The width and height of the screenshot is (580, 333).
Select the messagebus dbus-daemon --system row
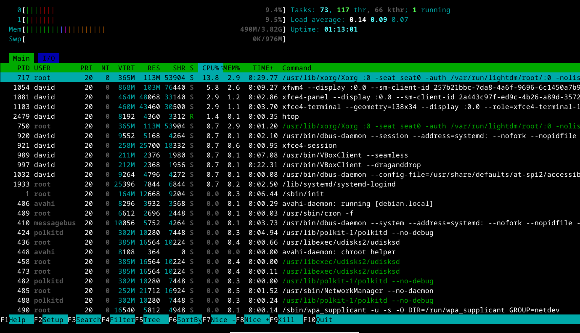[x=290, y=223]
